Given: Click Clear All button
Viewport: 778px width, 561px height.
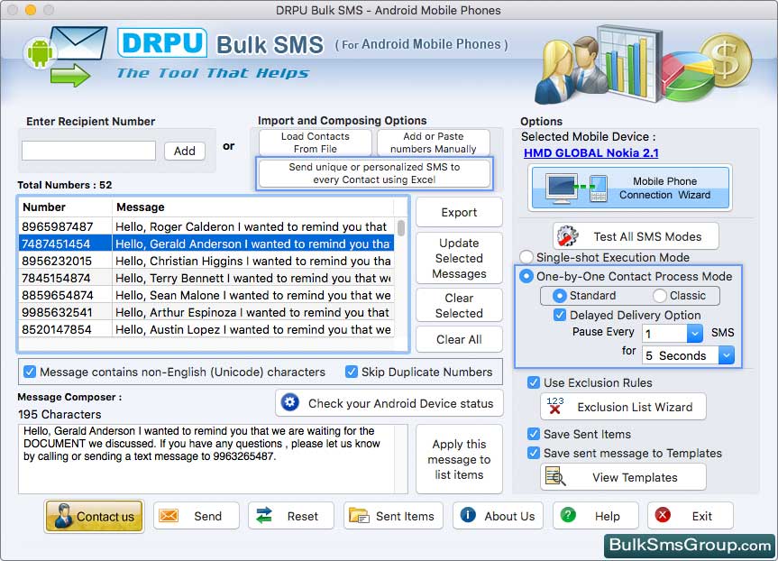Looking at the screenshot, I should coord(459,340).
